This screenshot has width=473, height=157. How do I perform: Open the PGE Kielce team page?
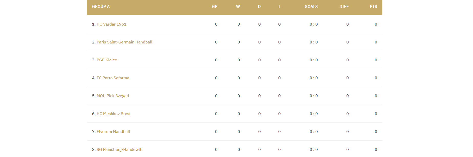[x=107, y=60]
